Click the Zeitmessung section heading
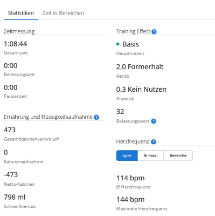 click(x=19, y=31)
